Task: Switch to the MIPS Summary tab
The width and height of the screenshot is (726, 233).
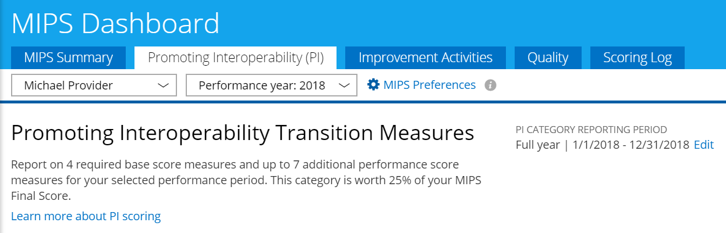Action: coord(68,58)
